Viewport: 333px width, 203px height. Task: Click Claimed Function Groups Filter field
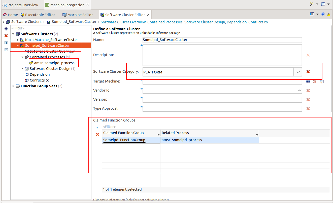tap(216, 127)
